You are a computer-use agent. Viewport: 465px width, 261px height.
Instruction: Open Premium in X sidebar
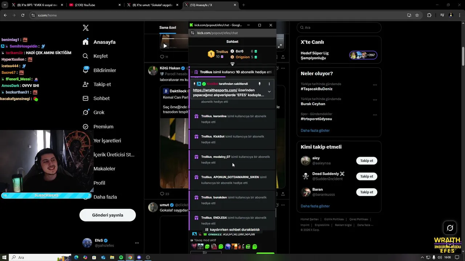[98, 127]
